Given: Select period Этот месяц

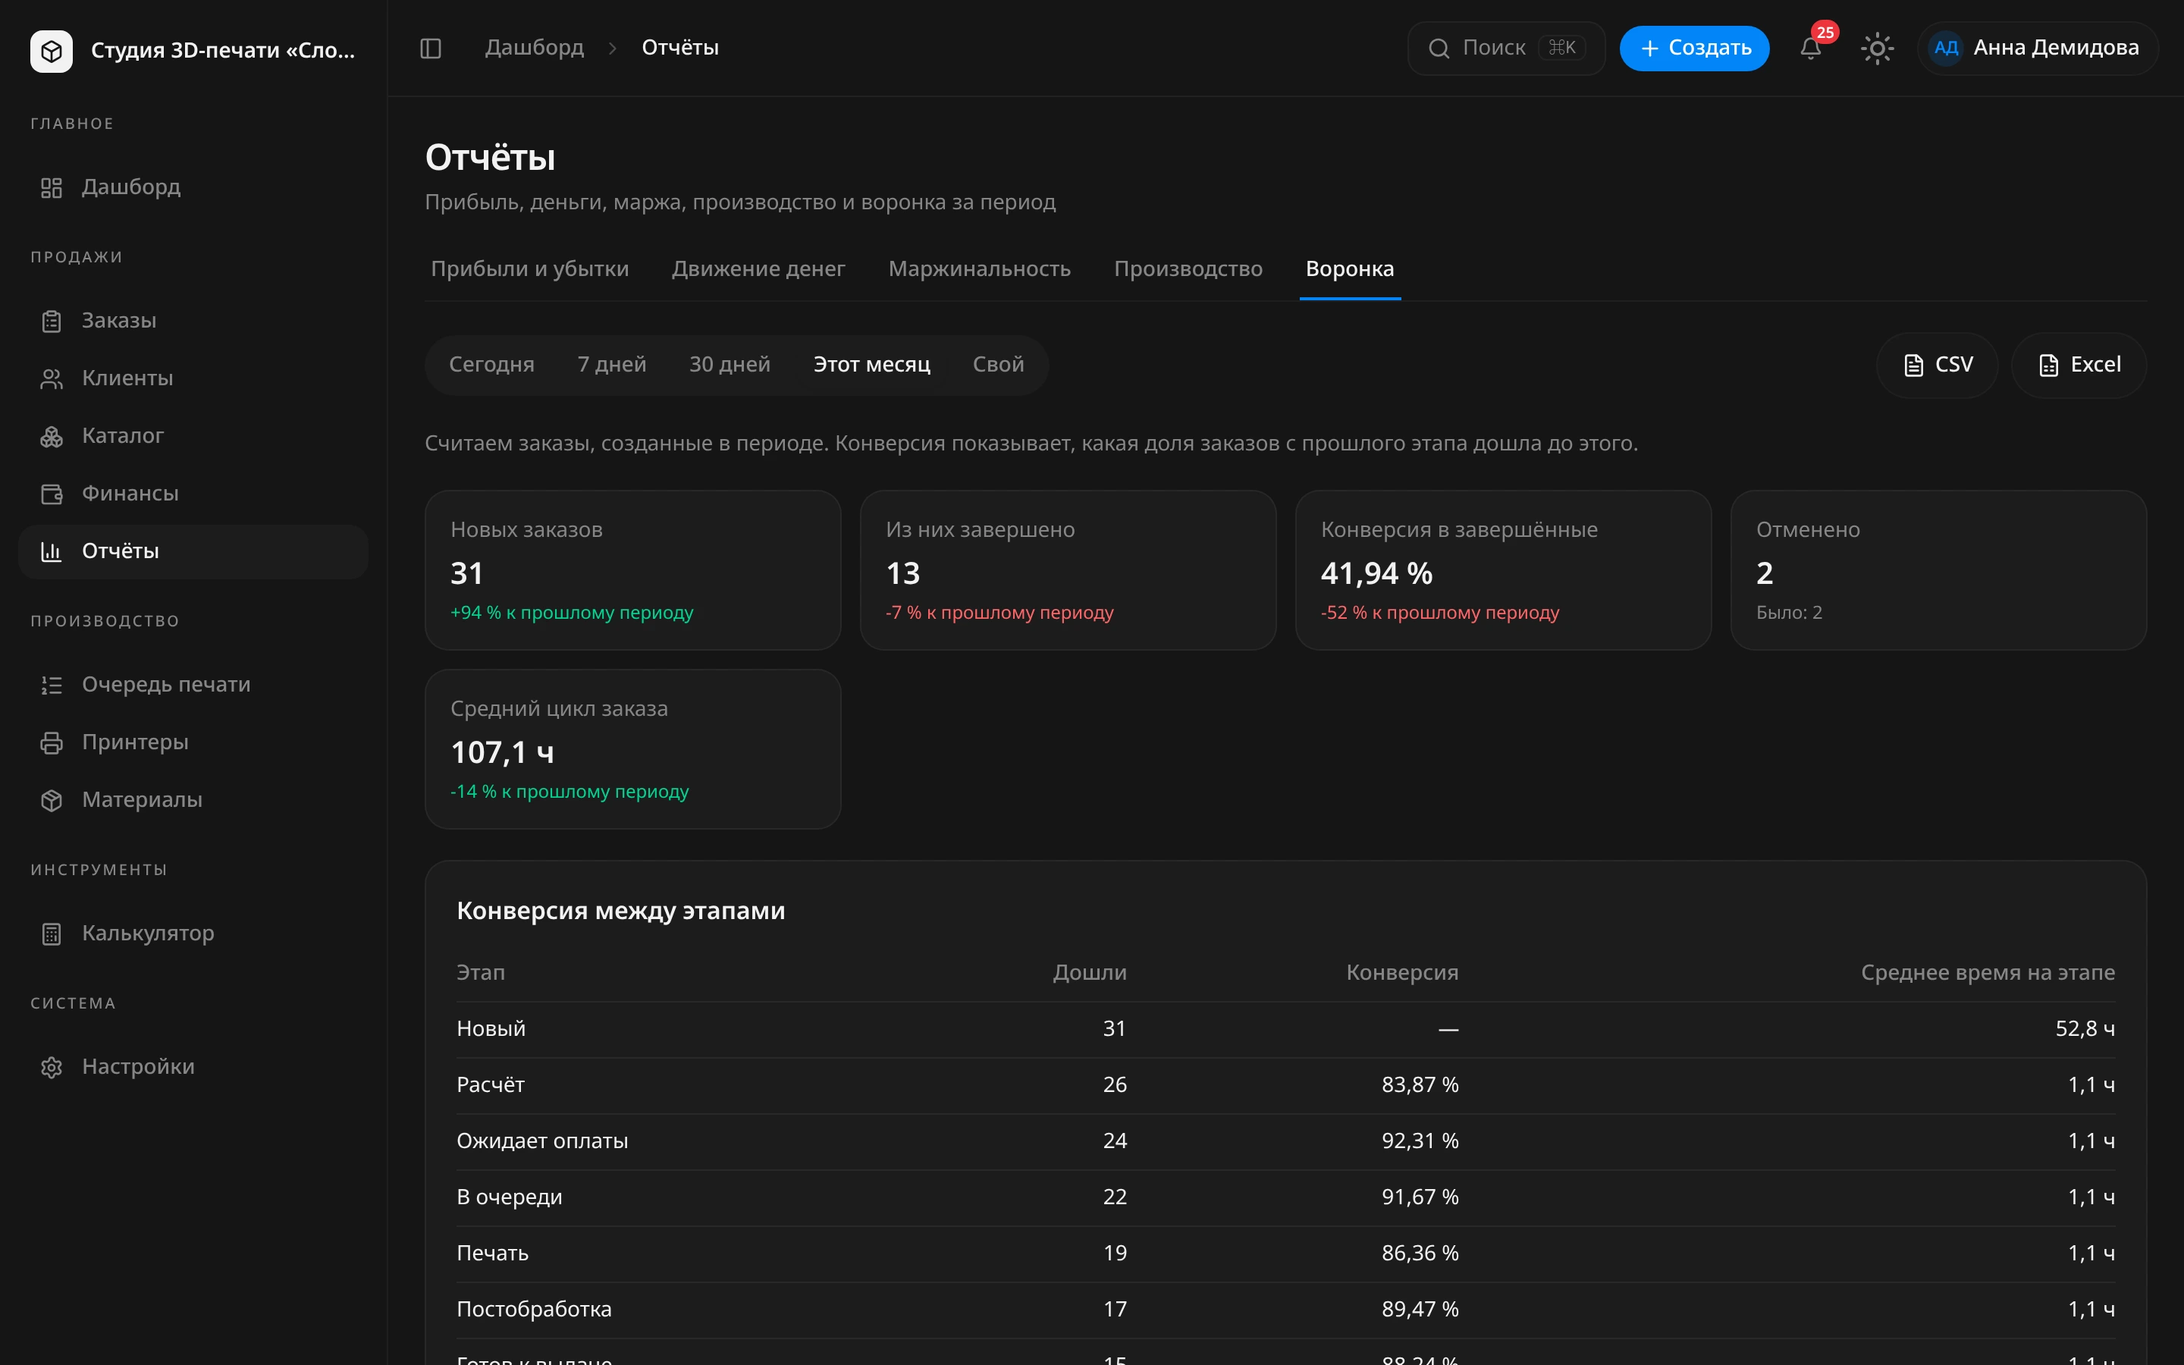Looking at the screenshot, I should (872, 365).
